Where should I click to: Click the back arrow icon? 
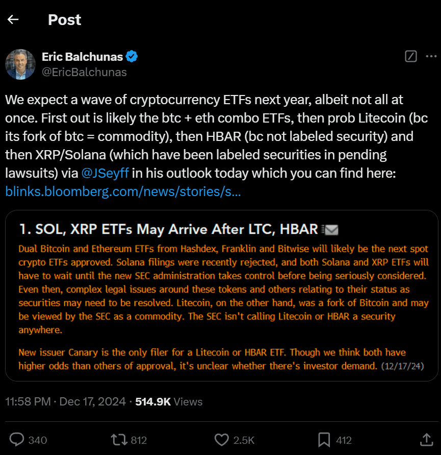(x=13, y=20)
